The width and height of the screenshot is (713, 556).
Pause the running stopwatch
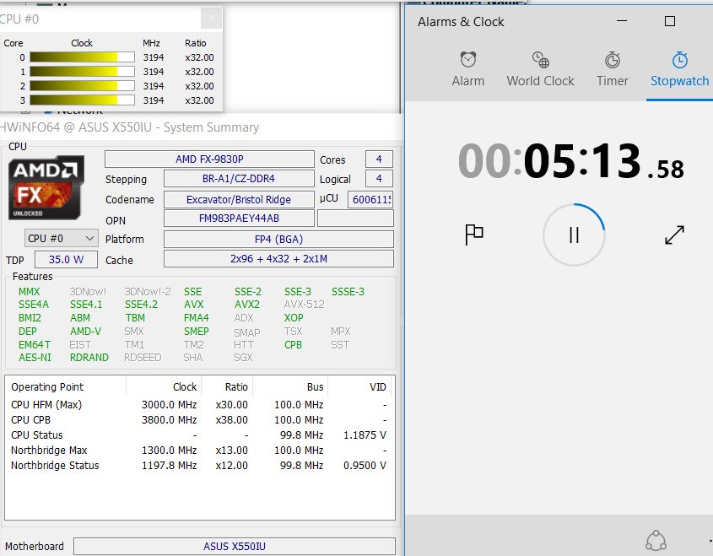tap(574, 235)
